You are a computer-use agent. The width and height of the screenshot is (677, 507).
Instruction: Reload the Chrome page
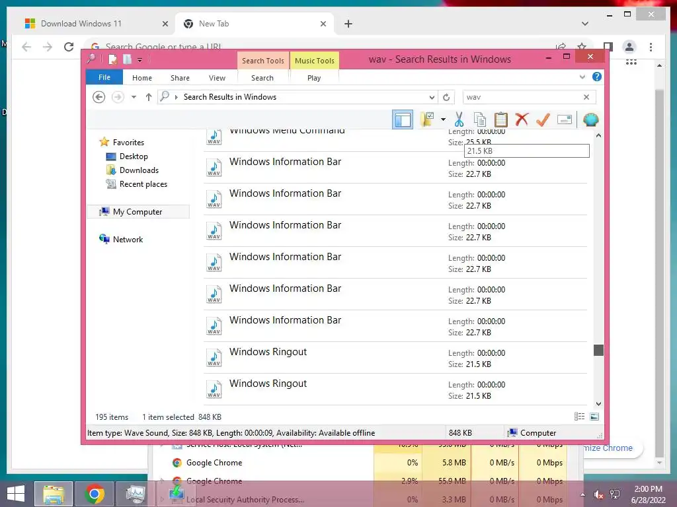tap(69, 47)
